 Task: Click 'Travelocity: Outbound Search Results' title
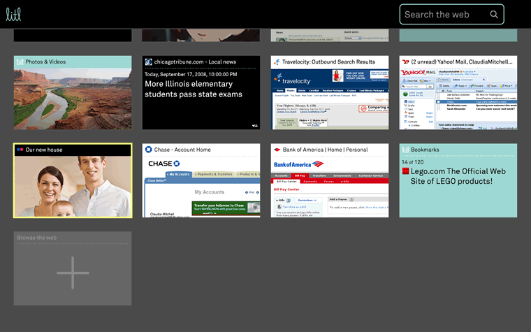click(x=328, y=62)
